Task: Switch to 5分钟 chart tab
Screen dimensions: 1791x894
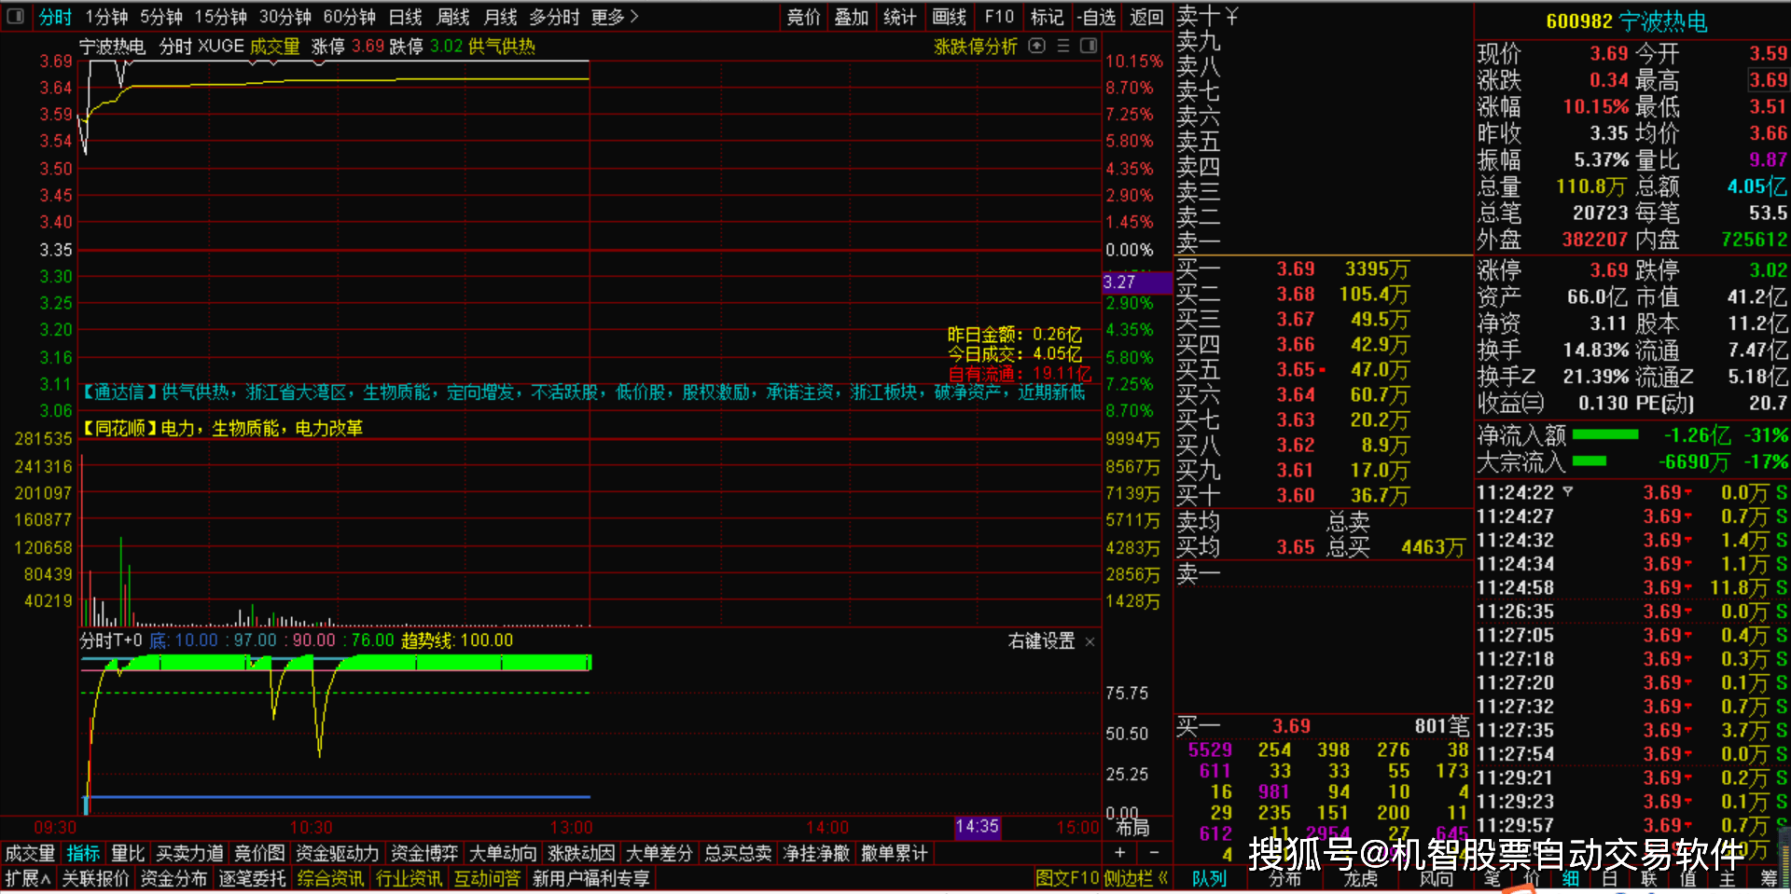Action: point(161,17)
